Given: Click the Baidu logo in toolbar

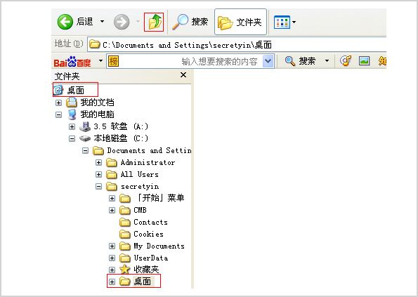Looking at the screenshot, I should tap(72, 62).
